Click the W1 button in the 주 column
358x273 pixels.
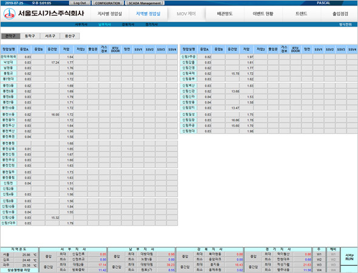point(319,254)
